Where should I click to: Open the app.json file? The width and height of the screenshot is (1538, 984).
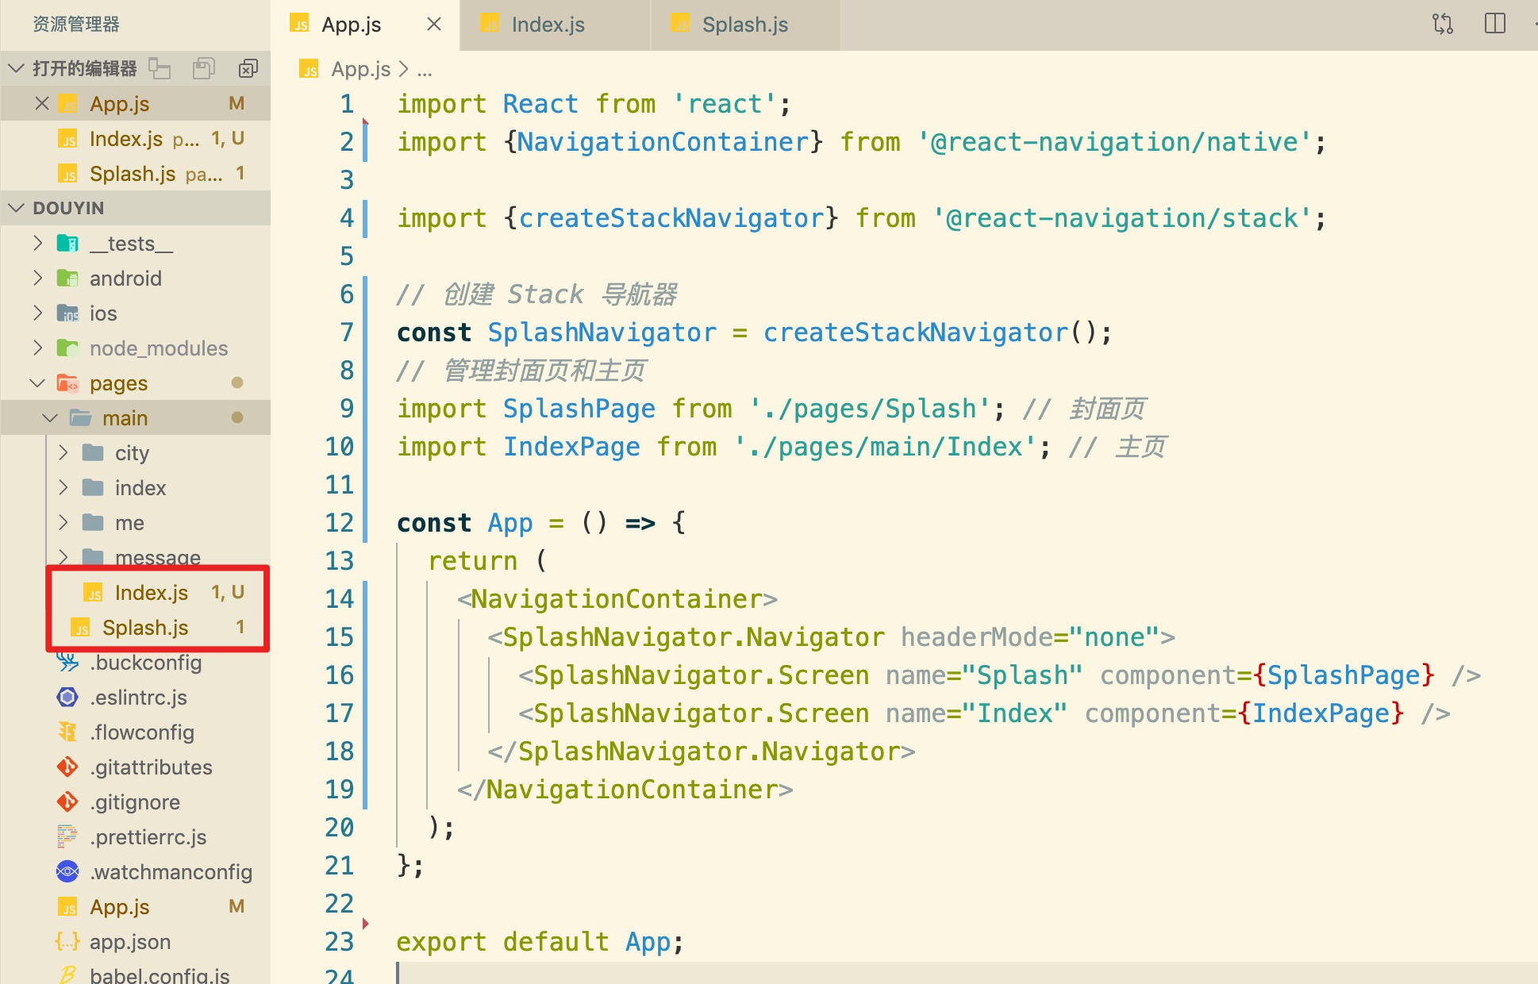135,942
